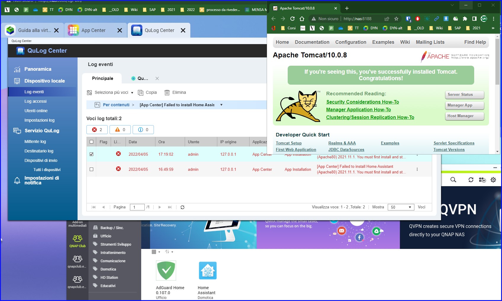Image resolution: width=502 pixels, height=301 pixels.
Task: Click the Copia copy icon
Action: point(141,93)
